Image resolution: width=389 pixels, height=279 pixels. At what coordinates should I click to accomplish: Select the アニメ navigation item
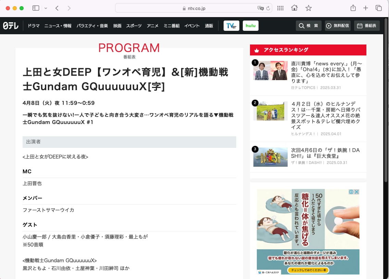tap(152, 26)
